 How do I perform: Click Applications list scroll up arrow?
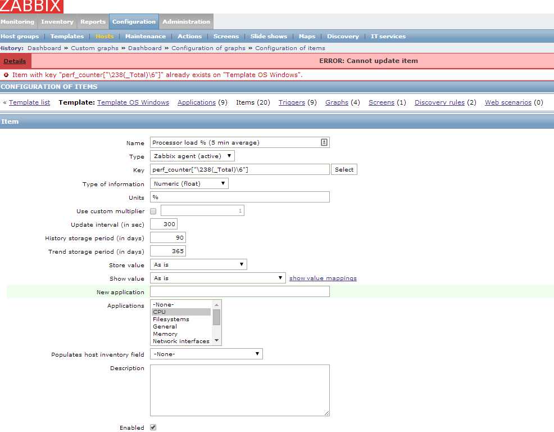point(216,305)
